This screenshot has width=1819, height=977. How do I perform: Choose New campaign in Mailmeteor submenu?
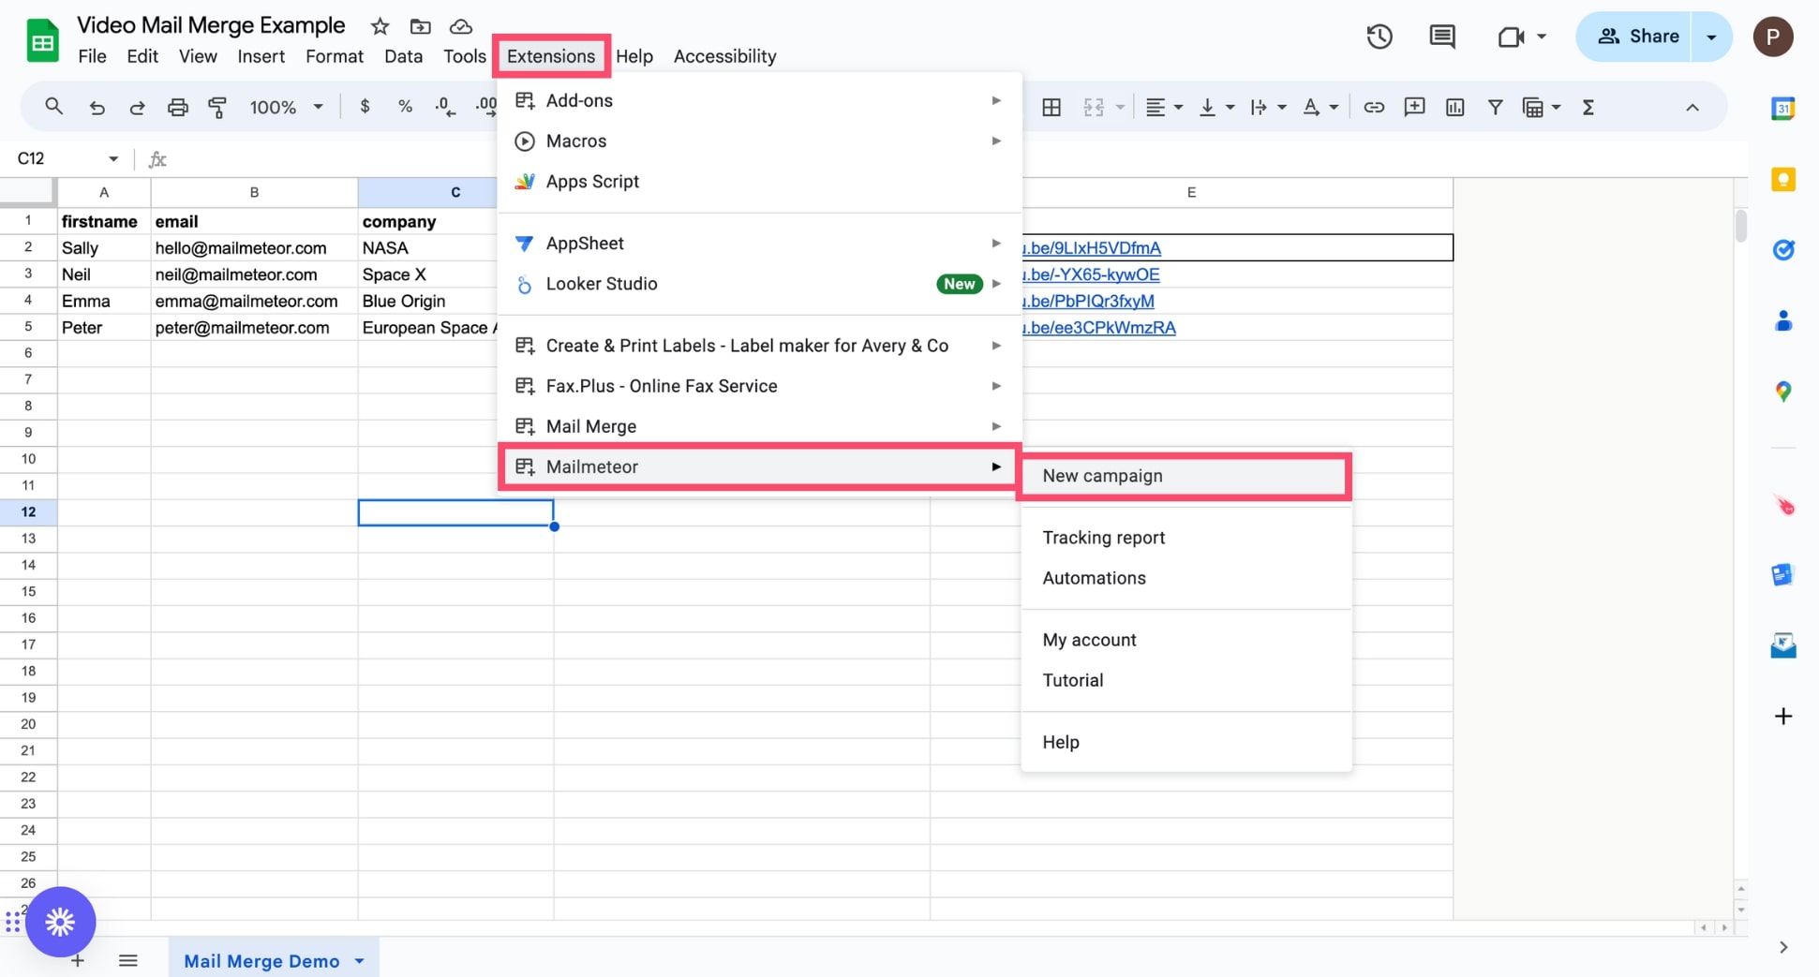pyautogui.click(x=1185, y=476)
